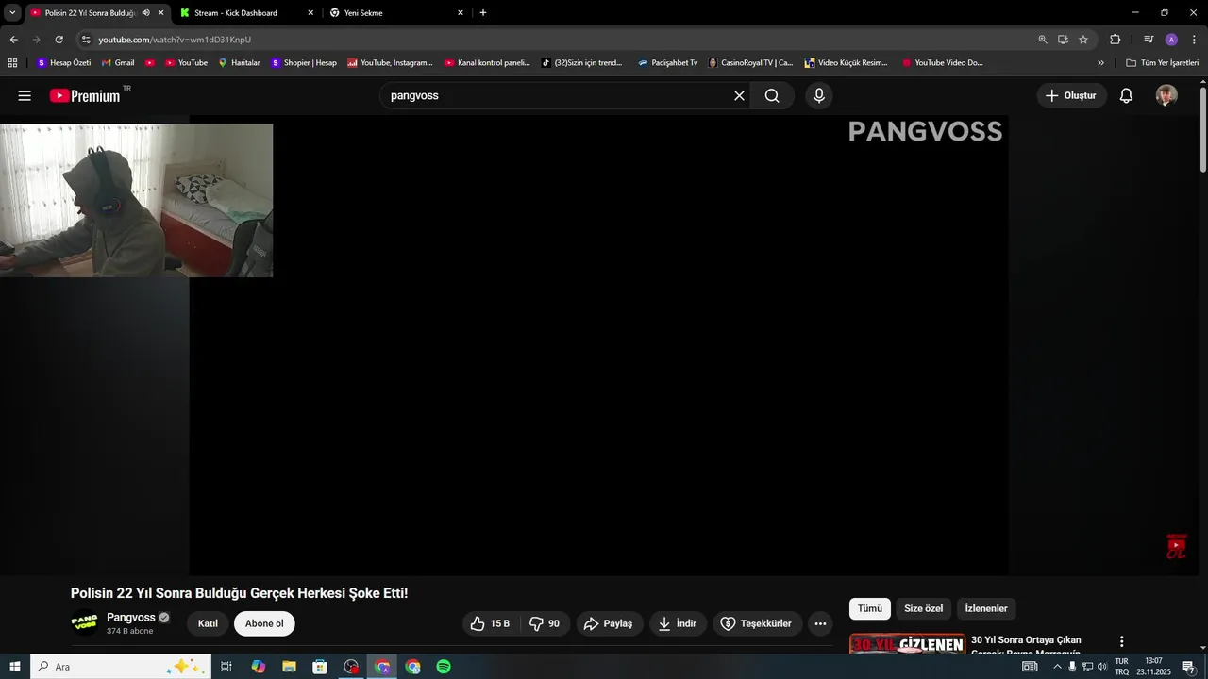Click the Oluştur create button
This screenshot has width=1208, height=679.
(1072, 95)
